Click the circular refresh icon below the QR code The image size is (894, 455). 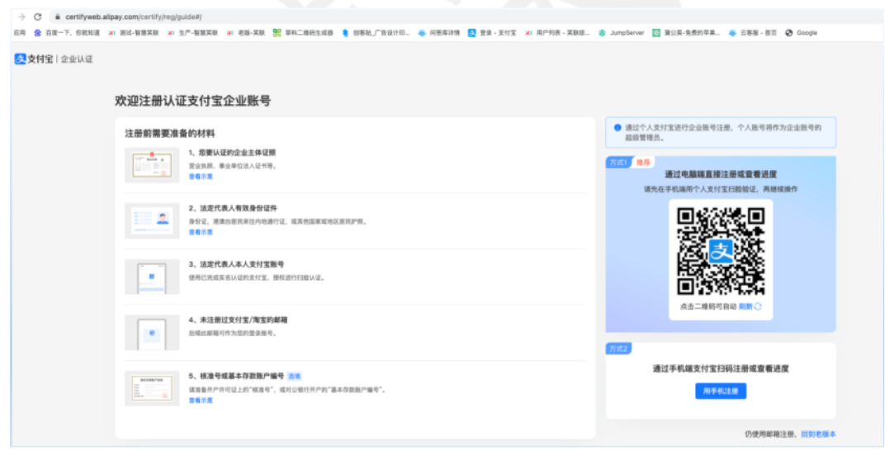pyautogui.click(x=758, y=306)
